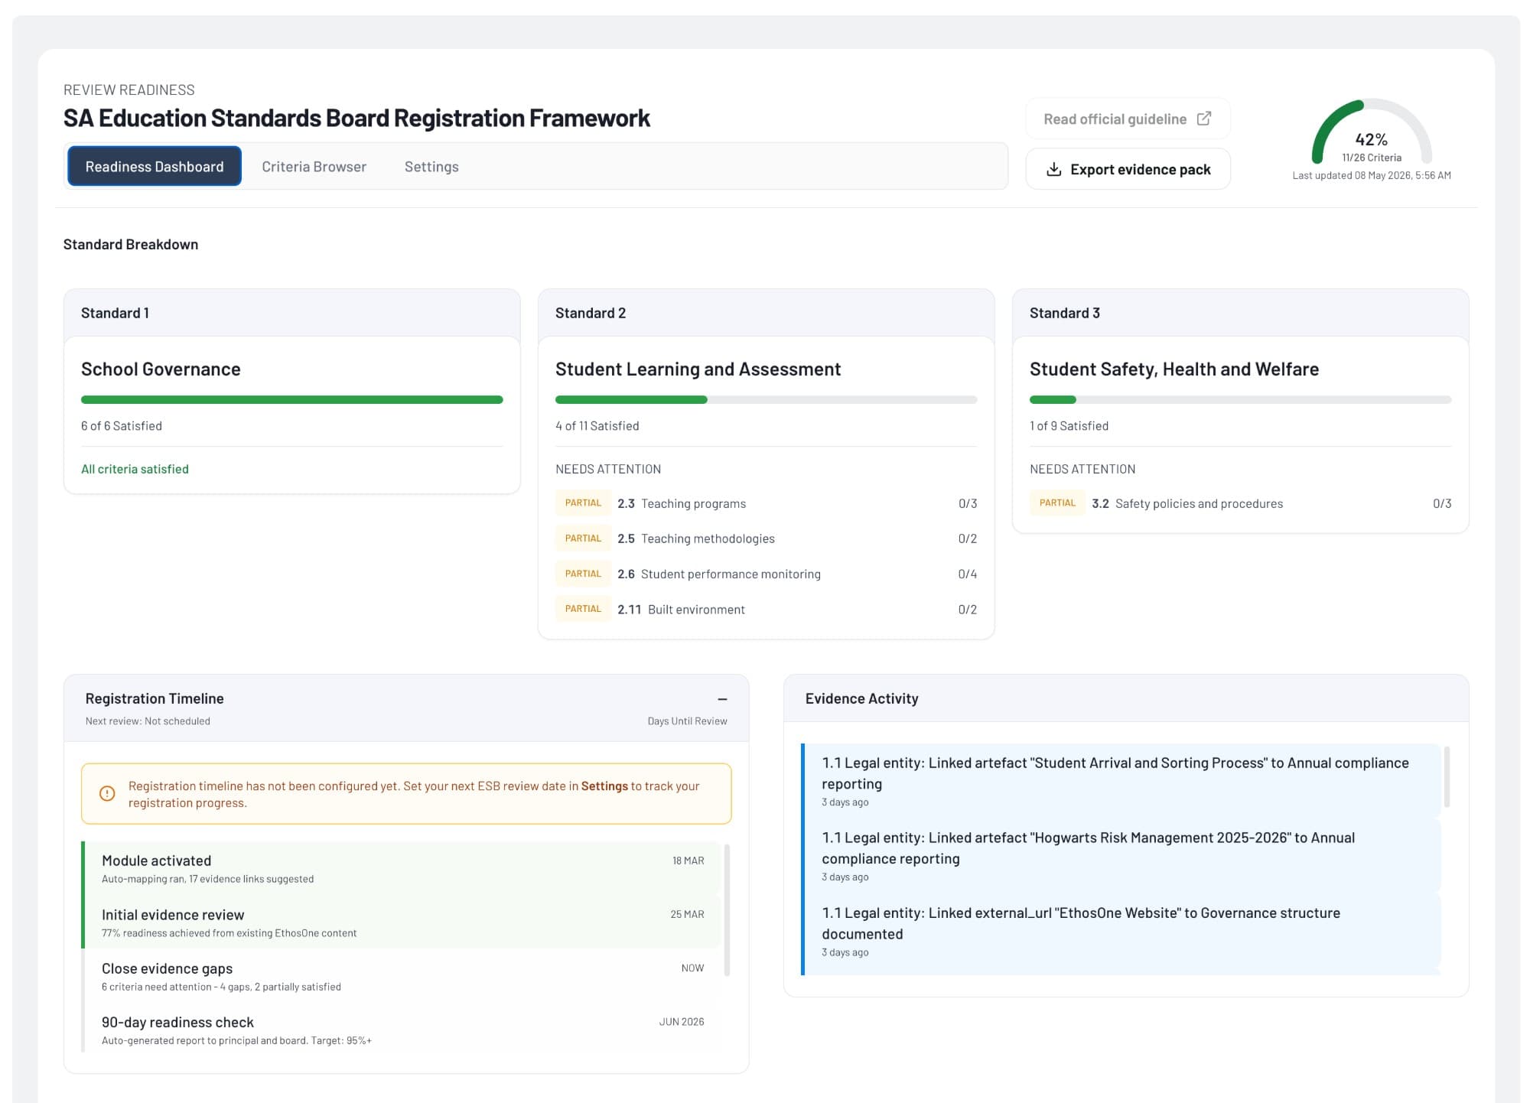Click the download icon in Export evidence pack
Viewport: 1530px width, 1103px height.
click(1053, 169)
